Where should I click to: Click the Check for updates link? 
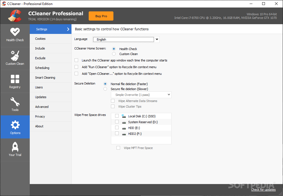263,189
